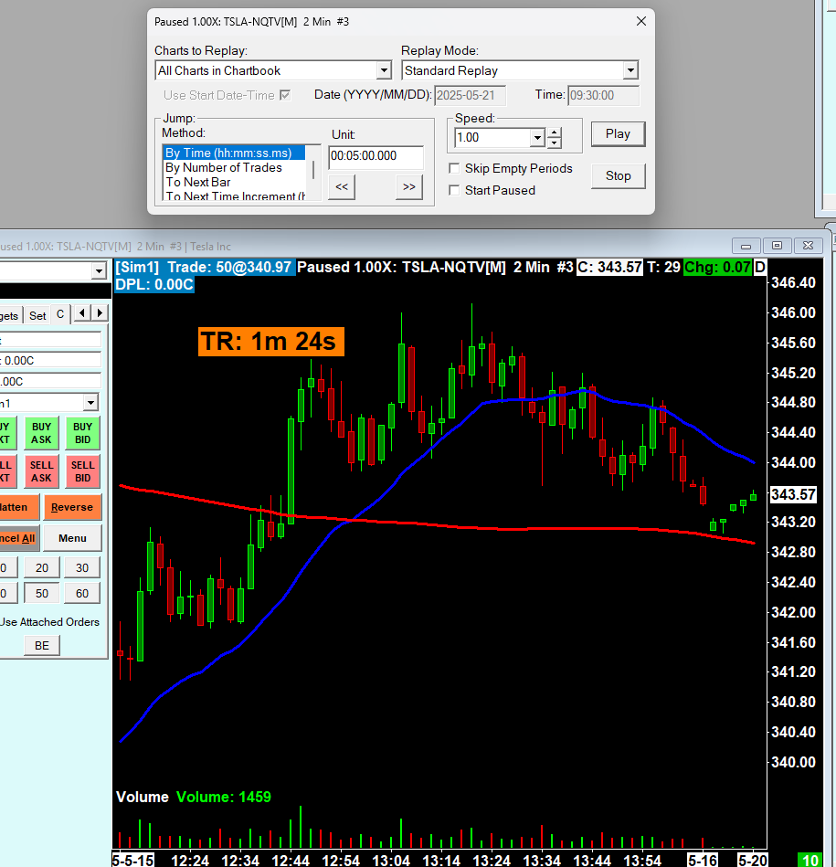Enable Skip Empty Periods
Viewport: 836px width, 867px height.
click(x=454, y=168)
